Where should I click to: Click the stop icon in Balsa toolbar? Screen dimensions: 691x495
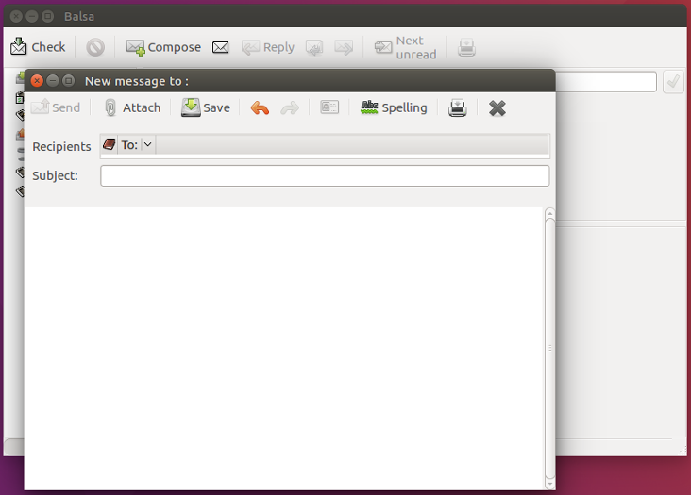point(95,47)
